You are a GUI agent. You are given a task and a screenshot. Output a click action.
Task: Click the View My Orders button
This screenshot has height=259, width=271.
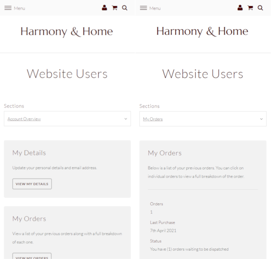pyautogui.click(x=32, y=256)
